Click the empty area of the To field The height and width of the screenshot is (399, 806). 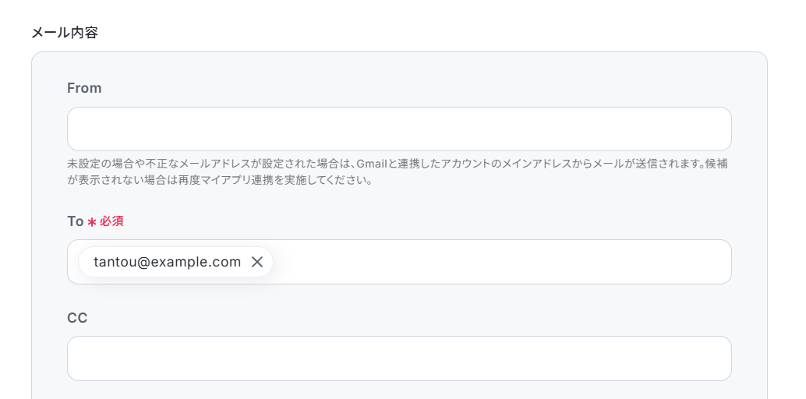click(501, 262)
